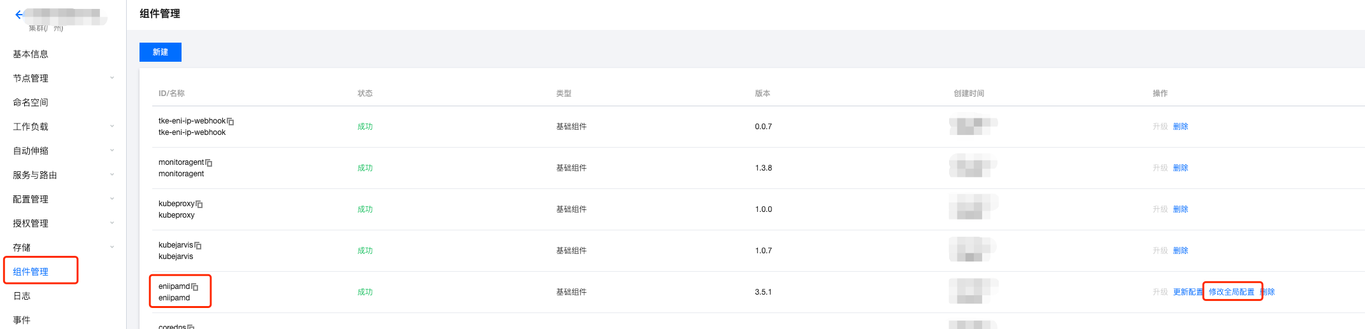The height and width of the screenshot is (329, 1365).
Task: Open 基本信息 in the sidebar
Action: coord(31,54)
